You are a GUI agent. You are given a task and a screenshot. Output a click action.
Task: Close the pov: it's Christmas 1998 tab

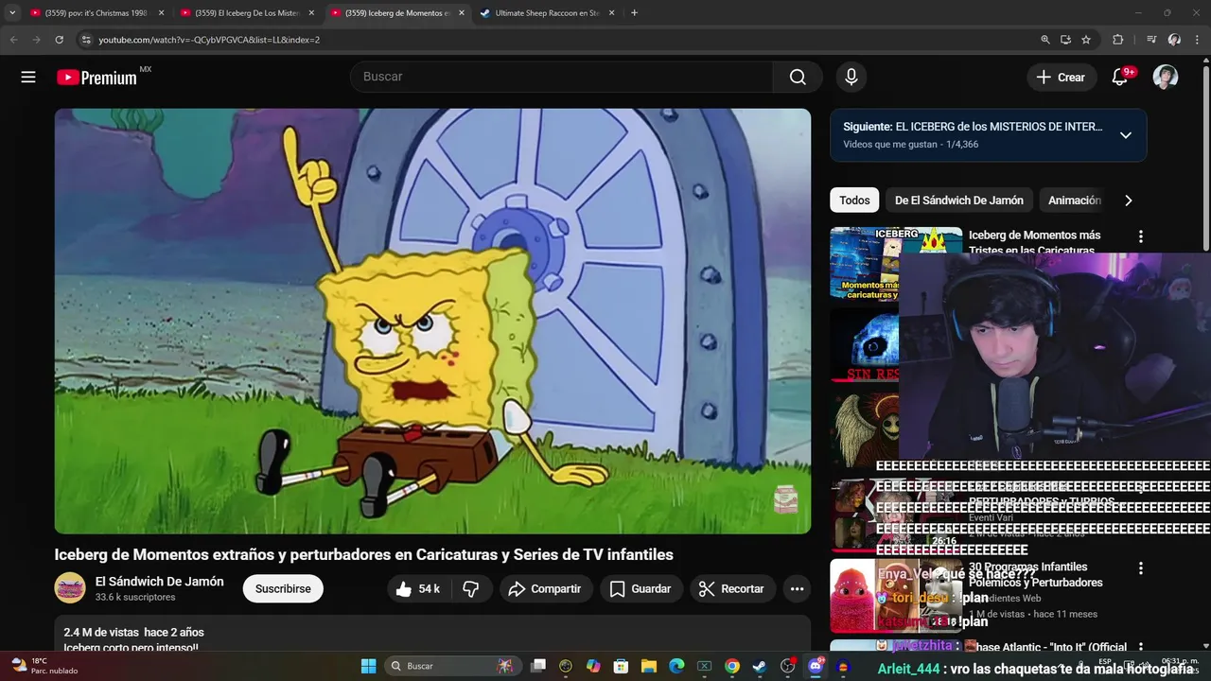pyautogui.click(x=161, y=13)
